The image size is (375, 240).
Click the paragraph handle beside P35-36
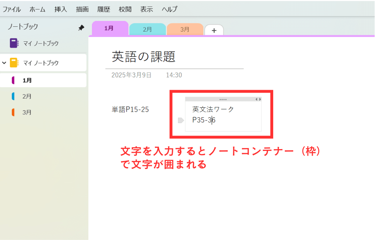click(x=180, y=120)
